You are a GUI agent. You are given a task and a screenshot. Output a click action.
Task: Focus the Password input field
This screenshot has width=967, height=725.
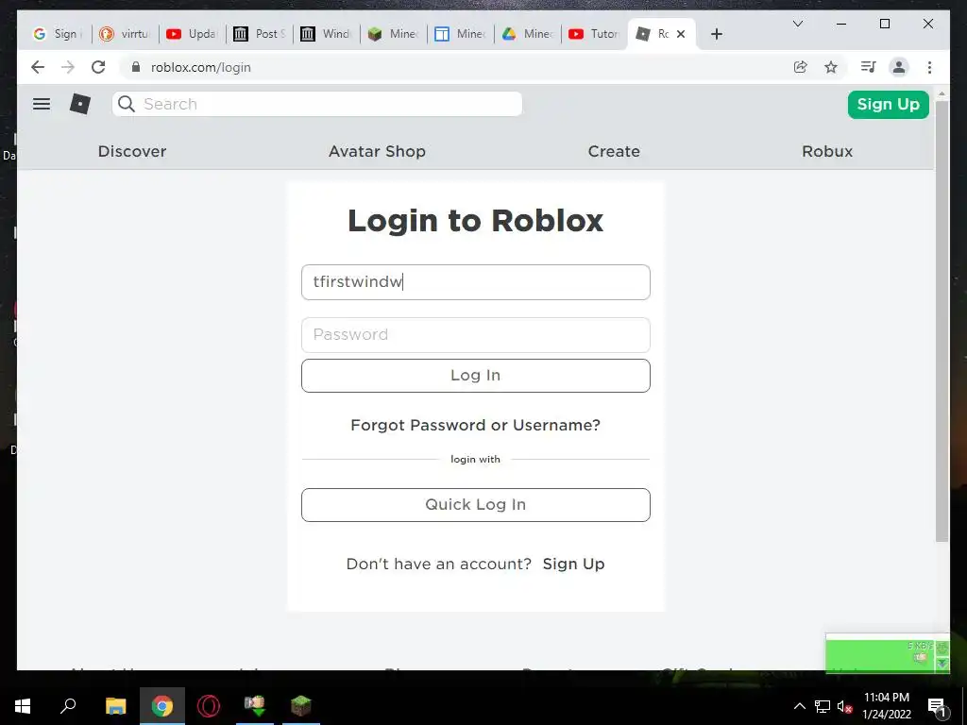click(476, 335)
